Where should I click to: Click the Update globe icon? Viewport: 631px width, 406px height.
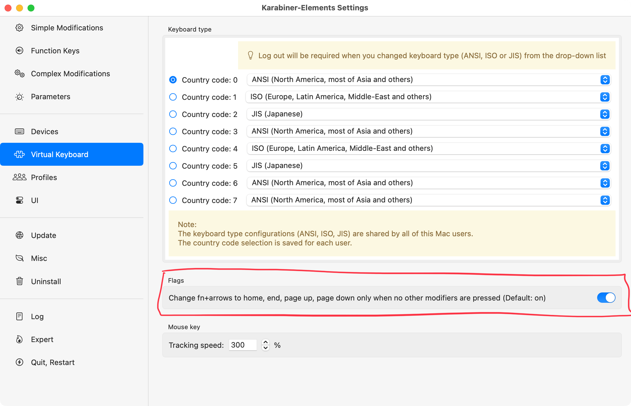[x=20, y=235]
